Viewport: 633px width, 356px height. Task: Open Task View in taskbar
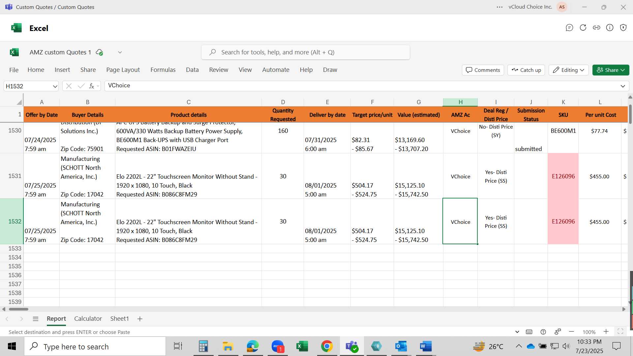pyautogui.click(x=178, y=346)
